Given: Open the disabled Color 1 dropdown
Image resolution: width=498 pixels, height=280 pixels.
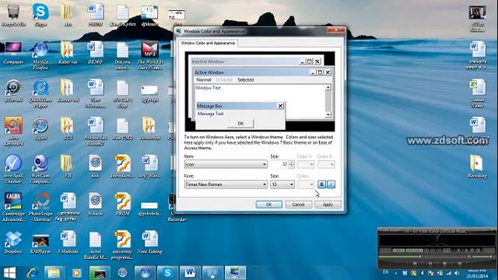Looking at the screenshot, I should pos(306,164).
